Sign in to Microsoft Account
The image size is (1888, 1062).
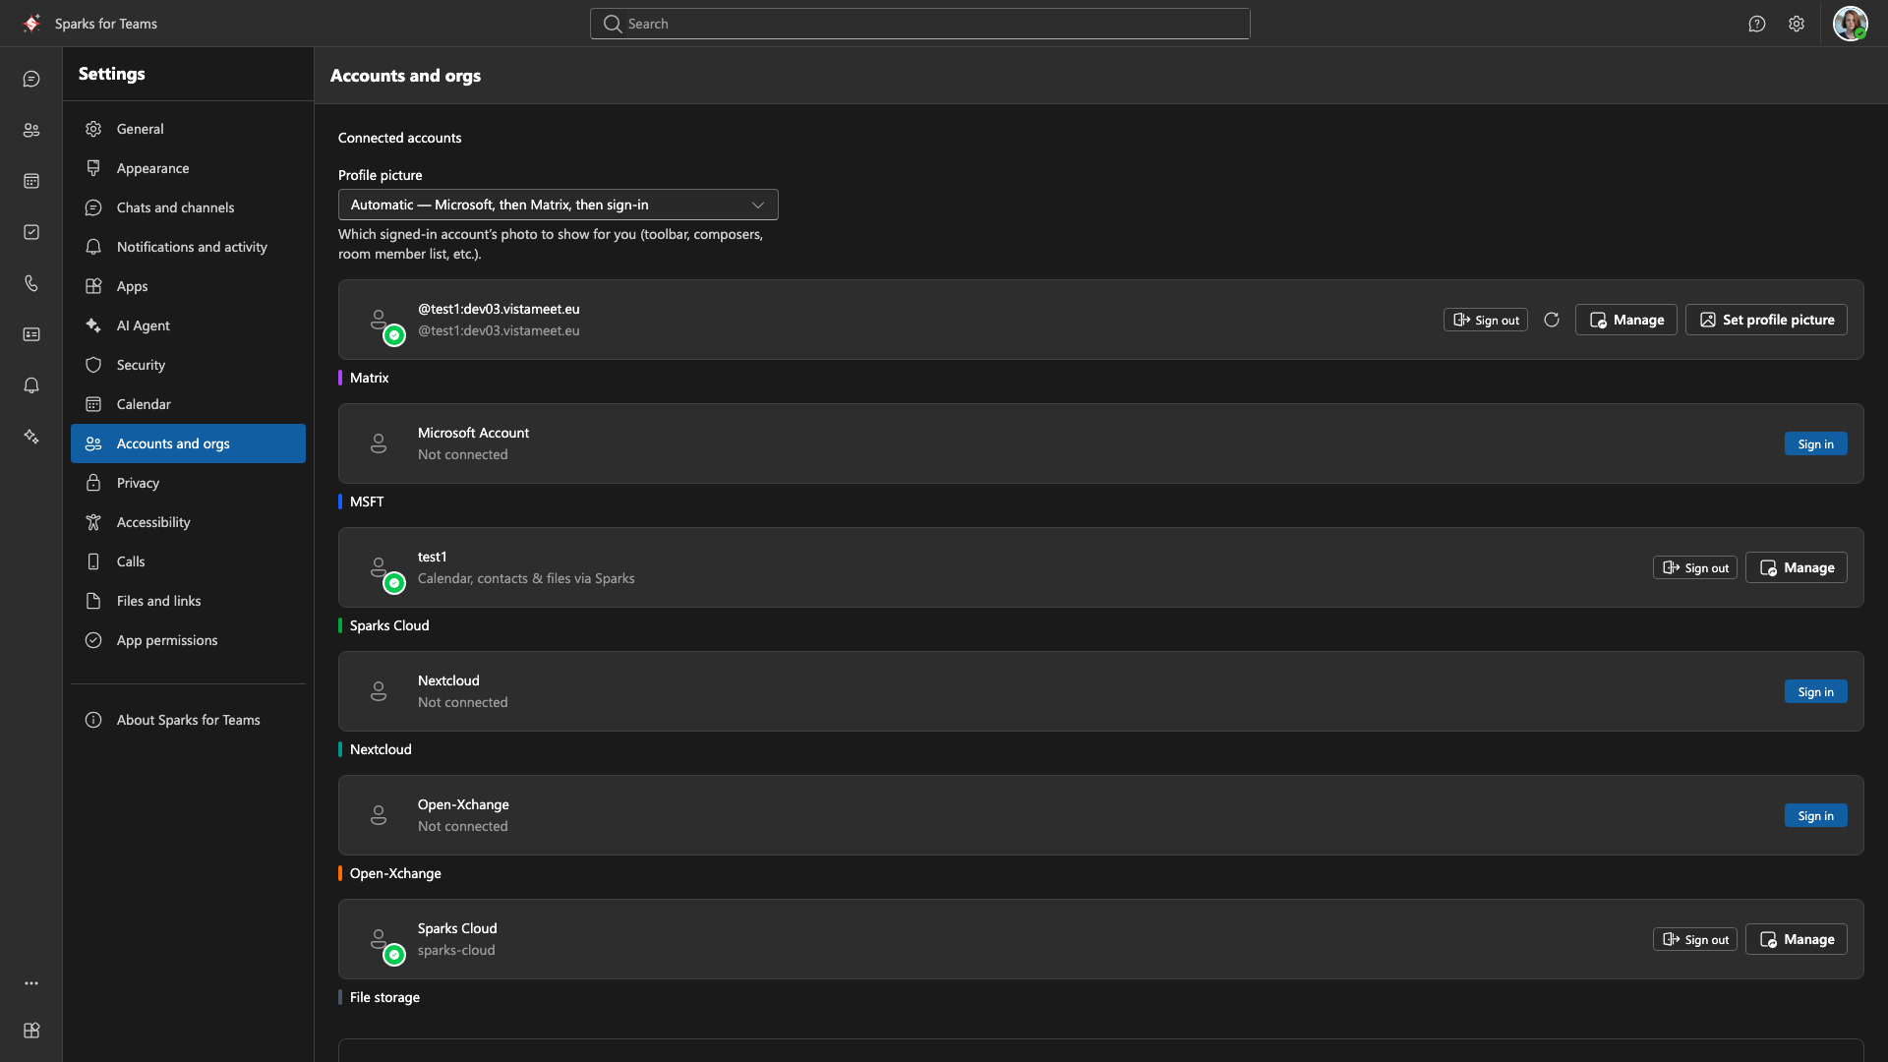click(x=1815, y=443)
